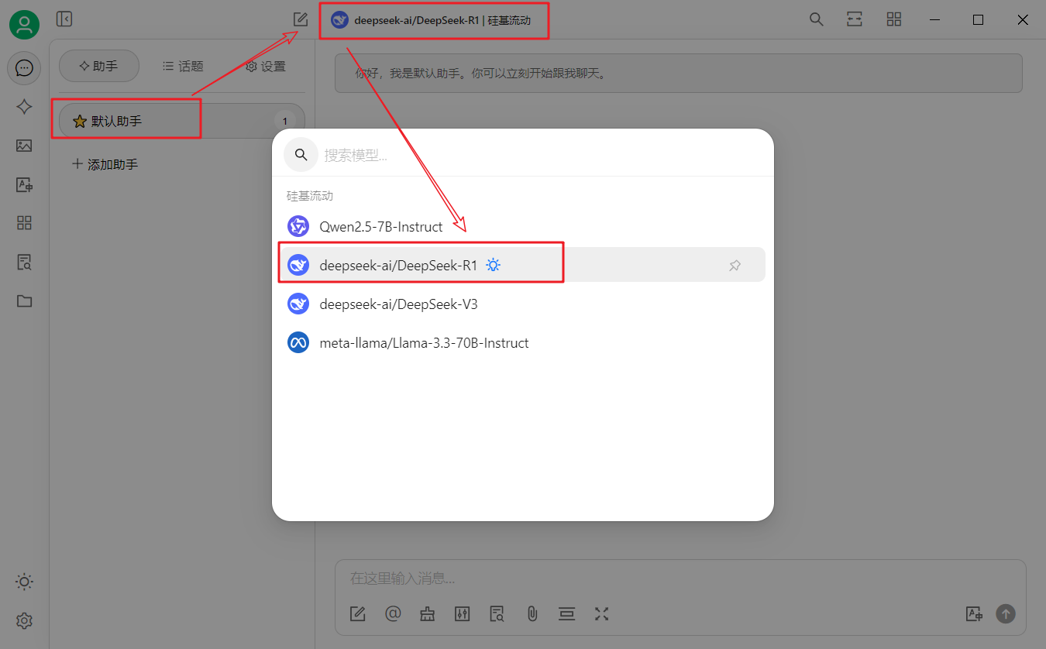
Task: Expand the input box to full size
Action: (x=602, y=614)
